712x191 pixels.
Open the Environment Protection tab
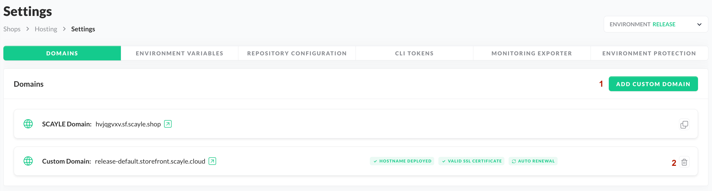pos(649,53)
